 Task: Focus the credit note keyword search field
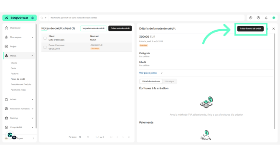coord(146,18)
